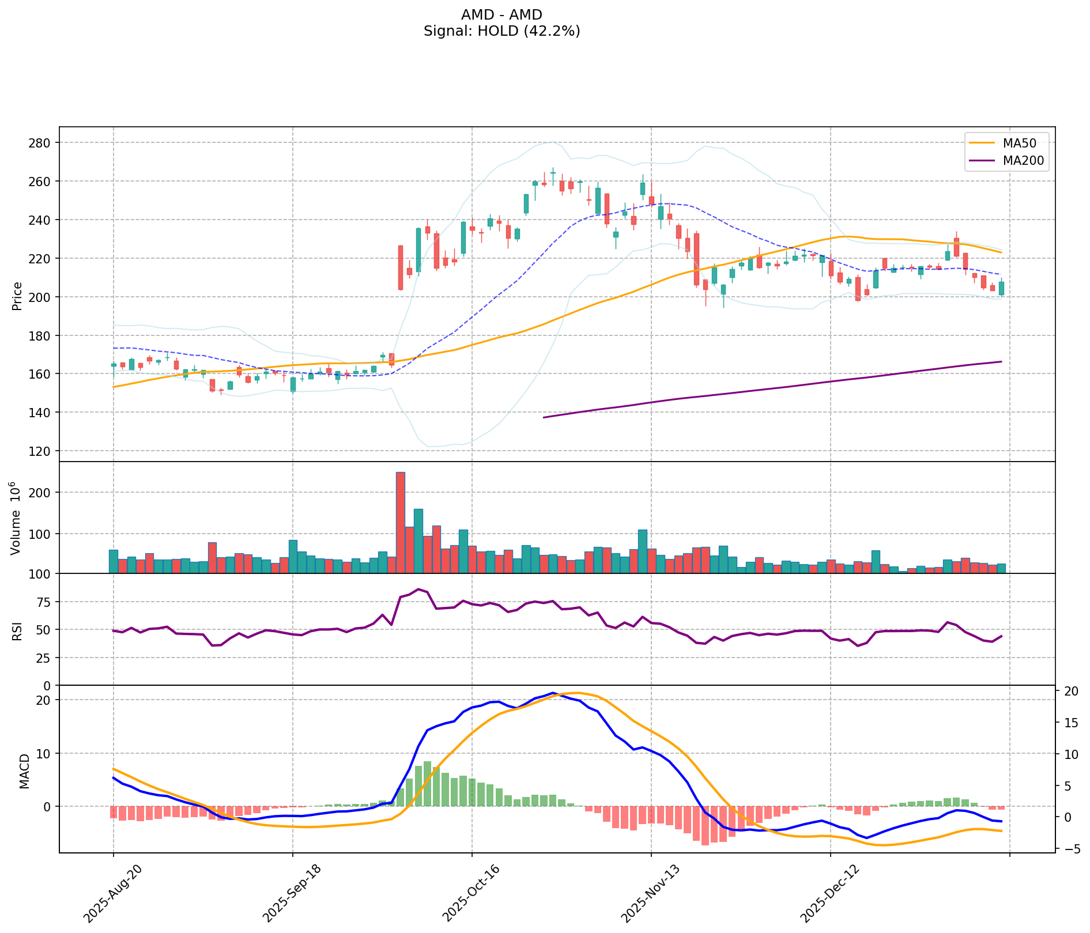Image resolution: width=1090 pixels, height=933 pixels.
Task: Click the Volume y-axis label
Action: pos(16,518)
